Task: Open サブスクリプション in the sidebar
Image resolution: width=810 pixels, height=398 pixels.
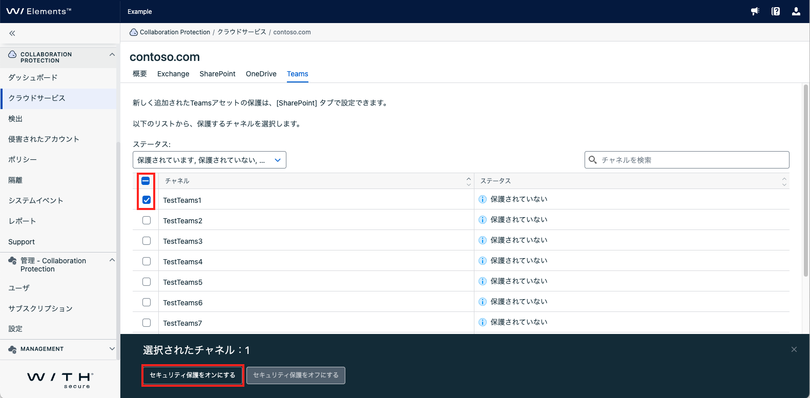Action: (58, 308)
